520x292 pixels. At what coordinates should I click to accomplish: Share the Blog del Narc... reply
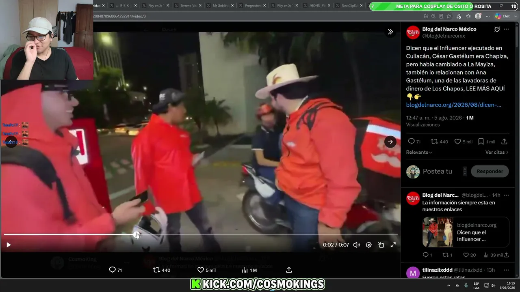coord(506,255)
